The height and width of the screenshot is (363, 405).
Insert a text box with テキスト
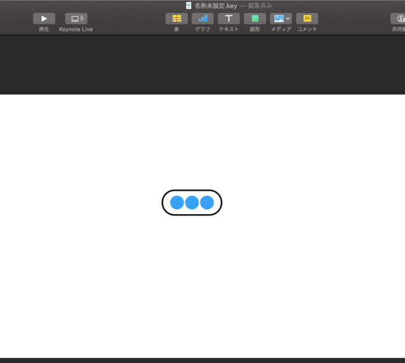[228, 19]
